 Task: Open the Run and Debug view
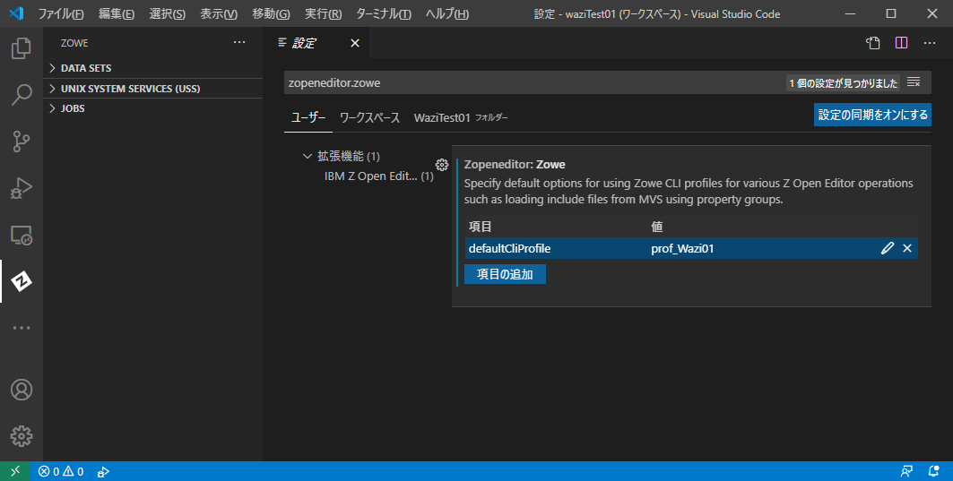[22, 188]
